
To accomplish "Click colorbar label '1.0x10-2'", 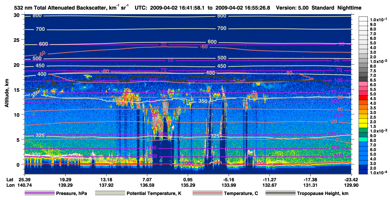I will [x=379, y=61].
